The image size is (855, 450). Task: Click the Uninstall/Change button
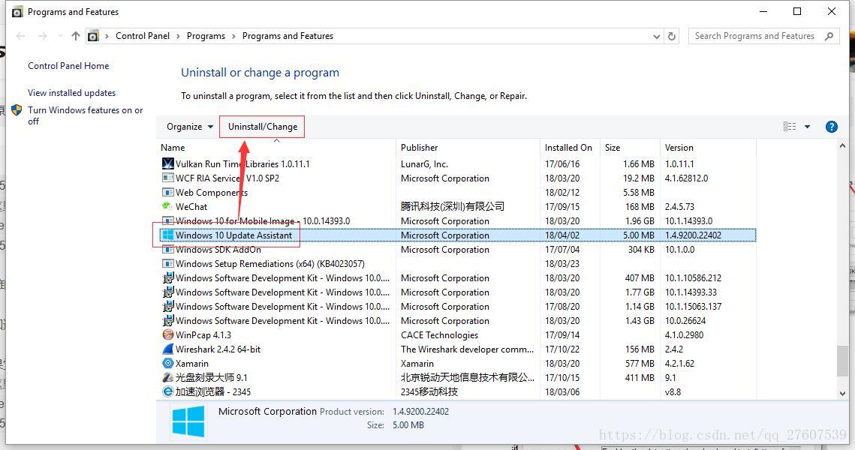tap(262, 127)
